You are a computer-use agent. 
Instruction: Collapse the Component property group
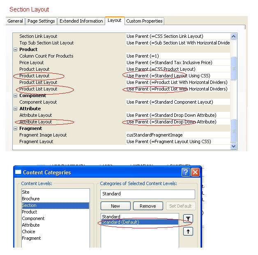click(x=15, y=95)
